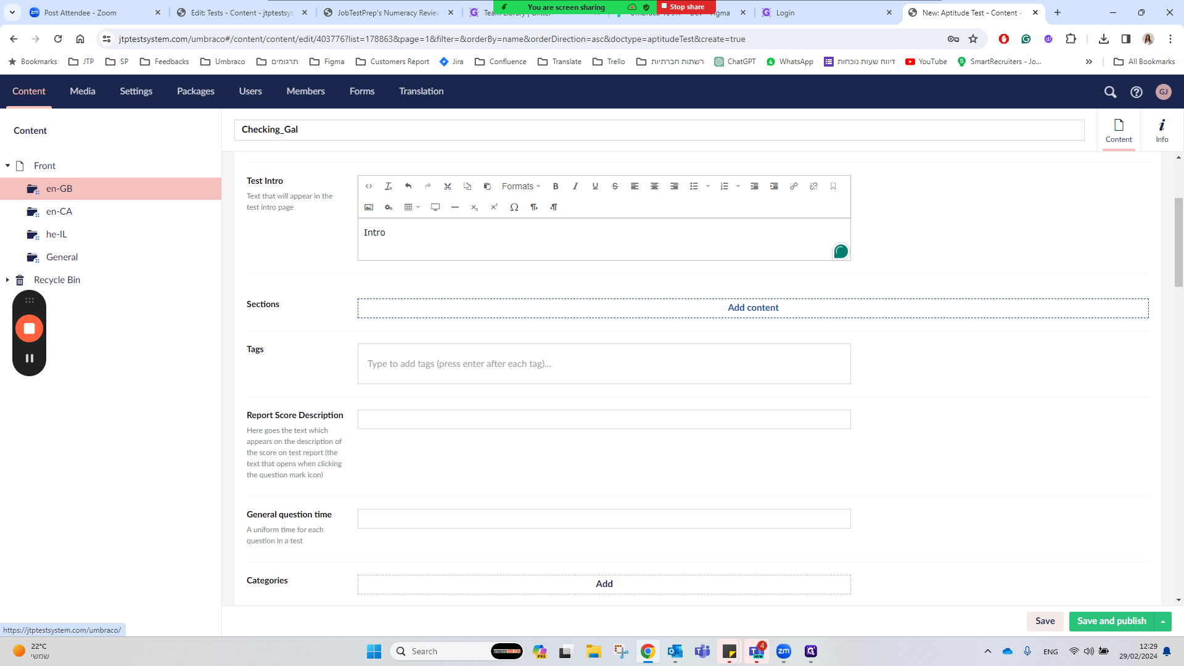The width and height of the screenshot is (1184, 666).
Task: Switch to the Media section
Action: [x=83, y=91]
